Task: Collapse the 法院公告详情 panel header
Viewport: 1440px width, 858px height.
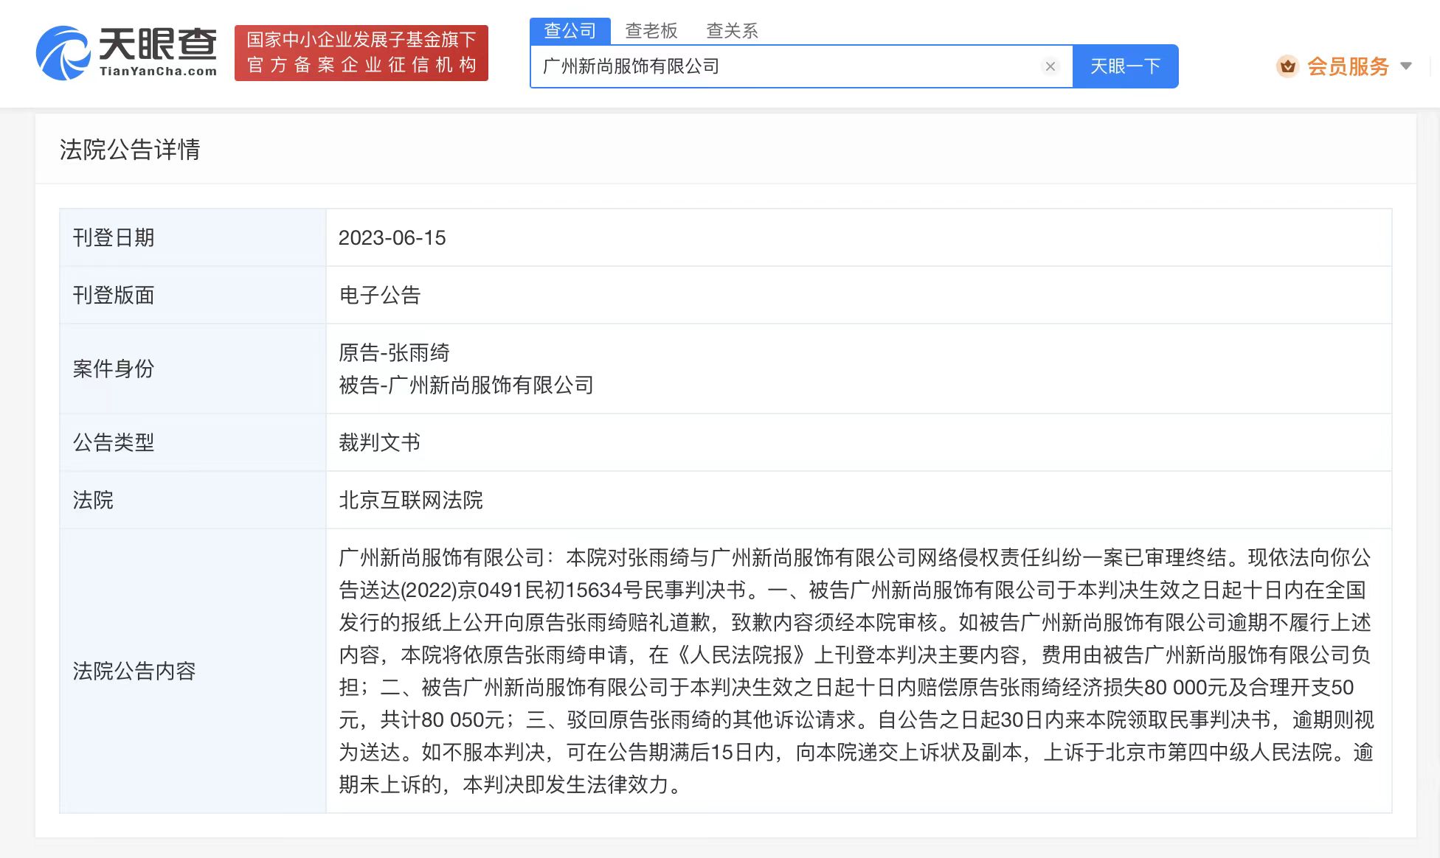Action: (131, 150)
